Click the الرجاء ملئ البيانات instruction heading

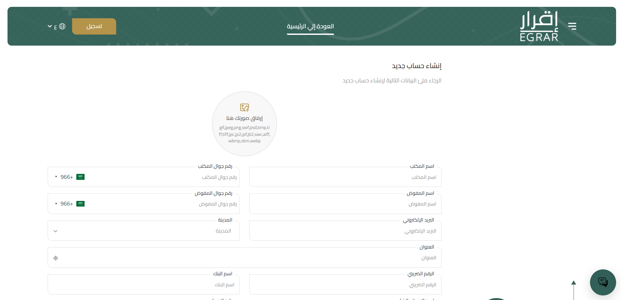(x=393, y=80)
